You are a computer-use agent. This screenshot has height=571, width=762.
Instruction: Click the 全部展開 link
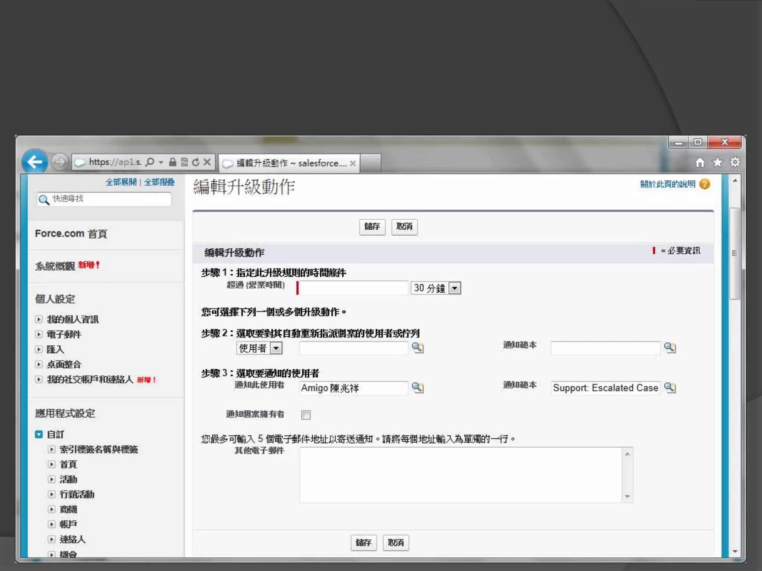(121, 182)
